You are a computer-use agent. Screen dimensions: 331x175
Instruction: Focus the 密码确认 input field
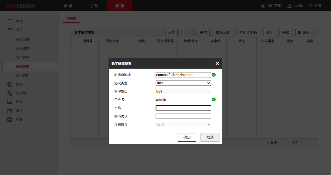(183, 116)
